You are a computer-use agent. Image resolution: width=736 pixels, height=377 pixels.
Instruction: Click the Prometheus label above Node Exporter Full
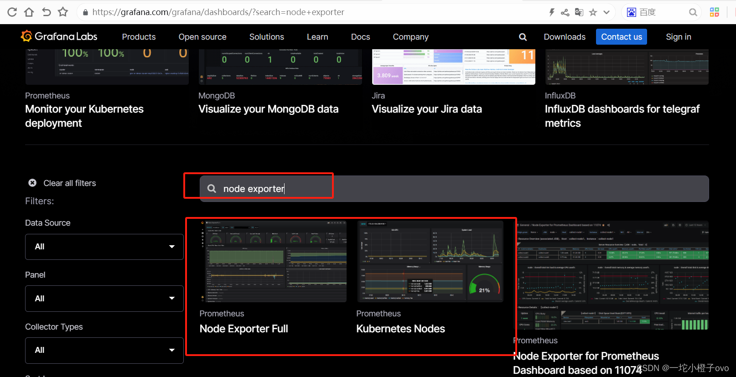pyautogui.click(x=222, y=314)
